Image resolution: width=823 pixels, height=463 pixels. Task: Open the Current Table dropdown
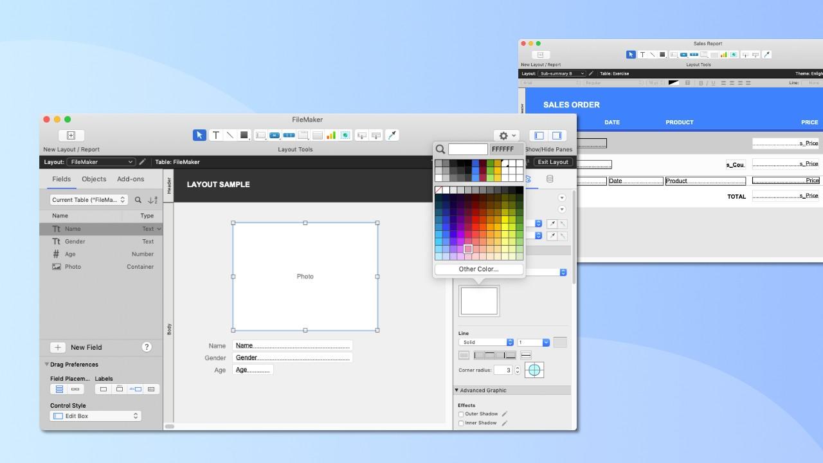click(89, 200)
